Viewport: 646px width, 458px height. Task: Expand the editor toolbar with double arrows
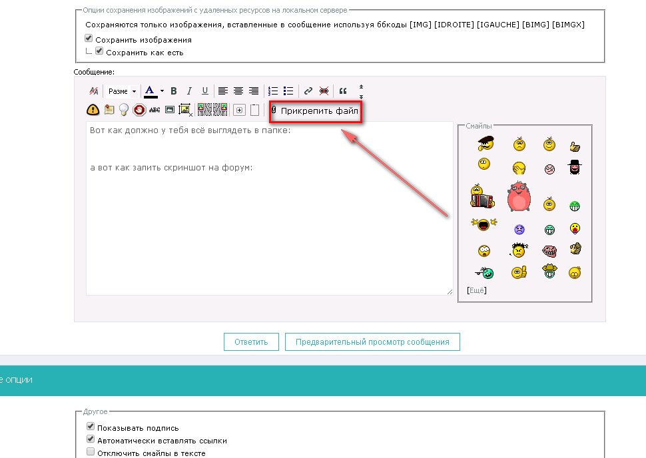[x=361, y=91]
